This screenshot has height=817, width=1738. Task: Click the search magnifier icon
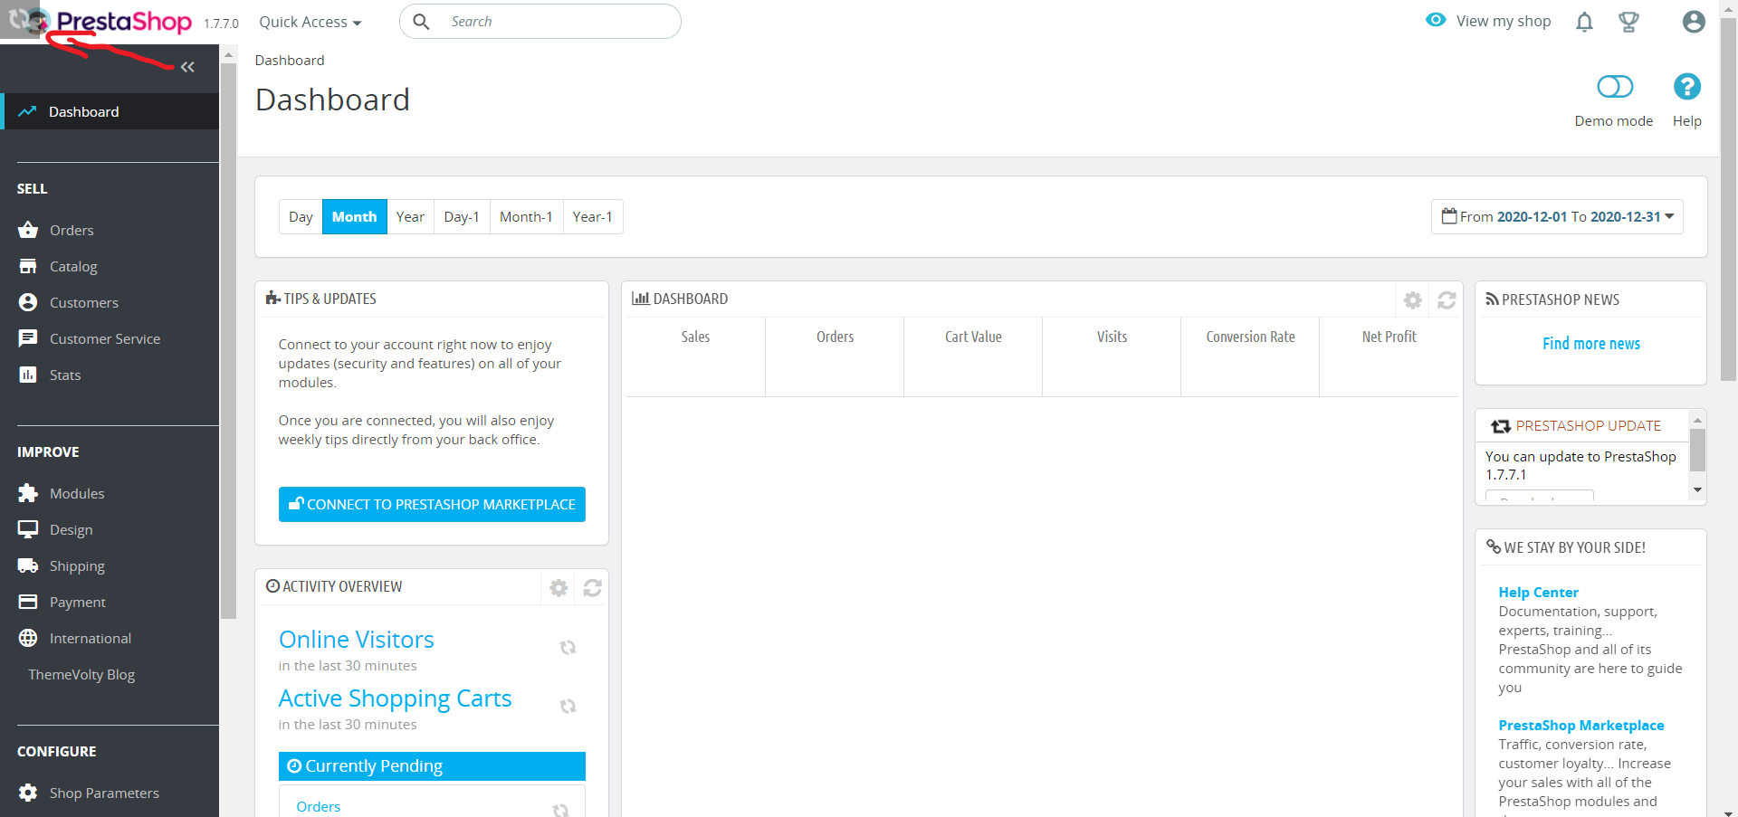(421, 22)
